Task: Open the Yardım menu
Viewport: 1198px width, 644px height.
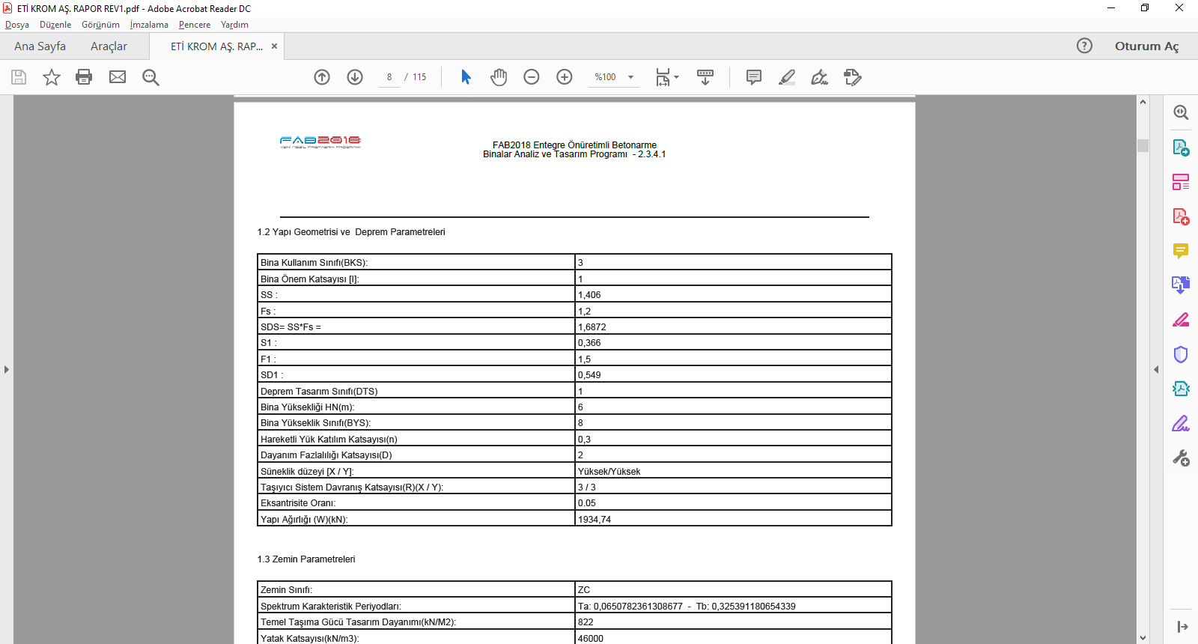Action: pos(234,25)
